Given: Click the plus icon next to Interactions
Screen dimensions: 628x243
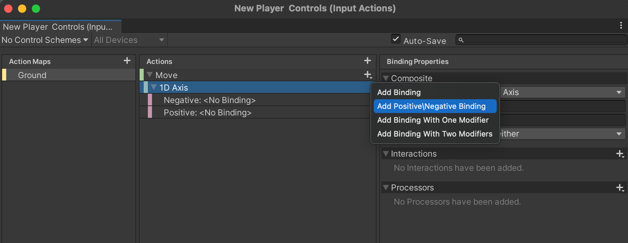Looking at the screenshot, I should (619, 153).
